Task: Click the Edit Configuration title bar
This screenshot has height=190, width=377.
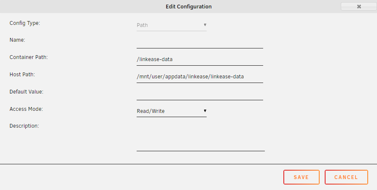Action: (x=188, y=7)
